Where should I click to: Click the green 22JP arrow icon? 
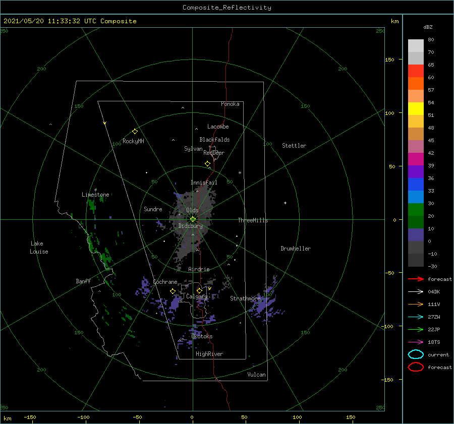pos(416,329)
